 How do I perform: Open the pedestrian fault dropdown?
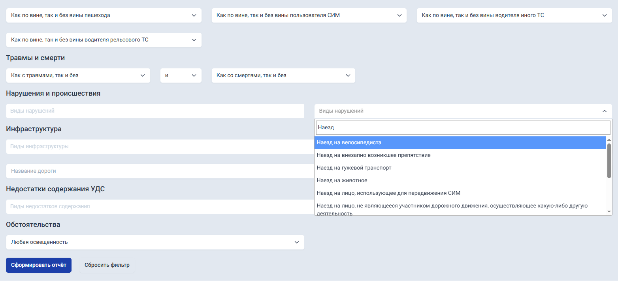104,15
